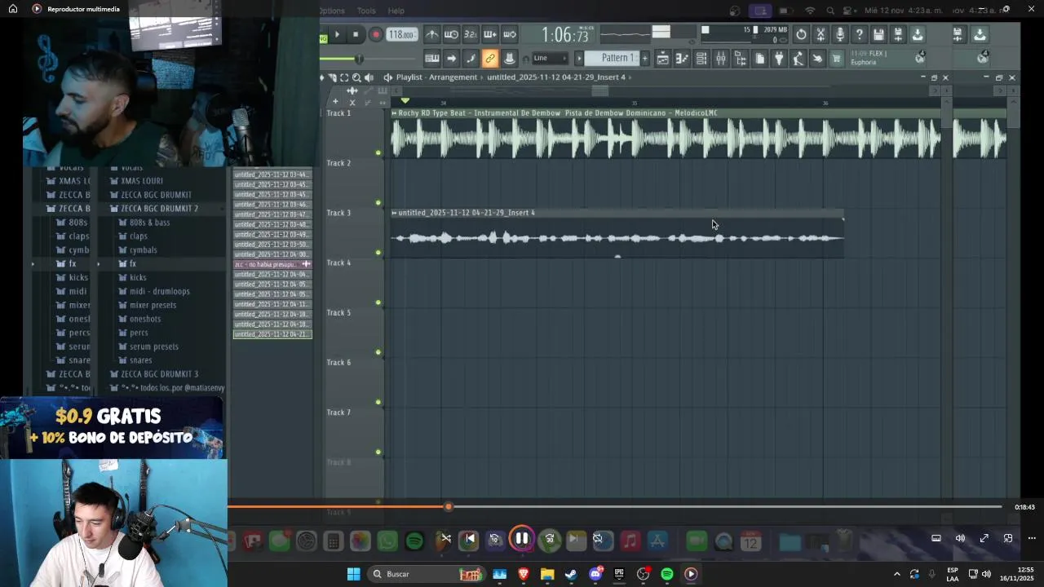Expand the ZECCA BGC DRUMKIT 2 folder
Screen dimensions: 1044x587
coord(159,208)
